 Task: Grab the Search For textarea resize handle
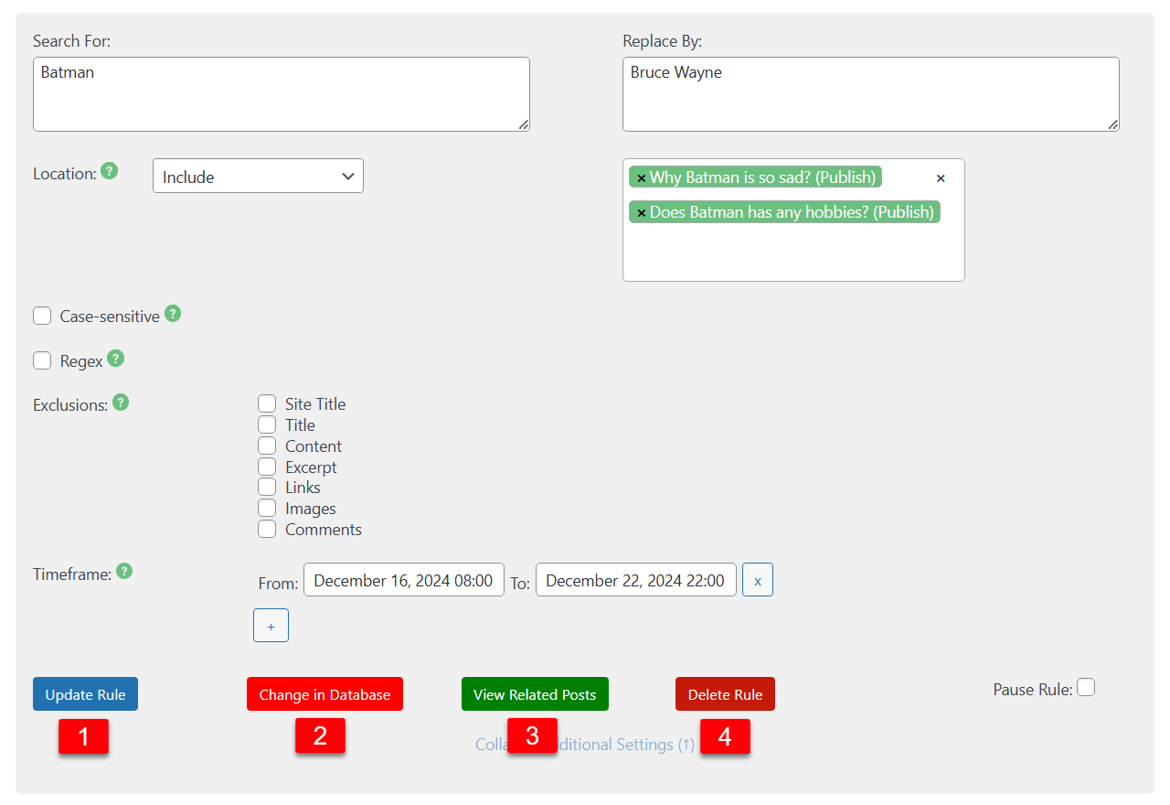[524, 125]
